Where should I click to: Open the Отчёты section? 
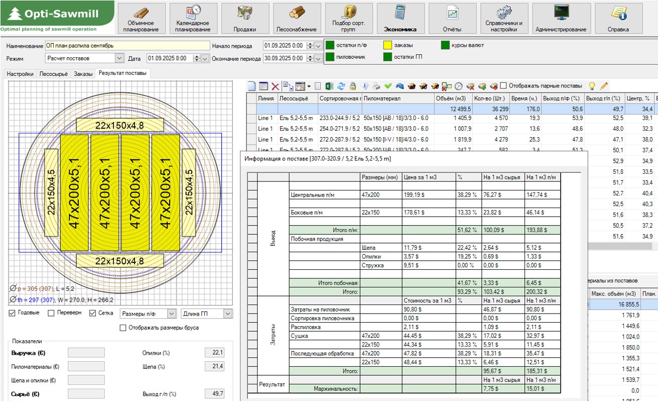452,19
